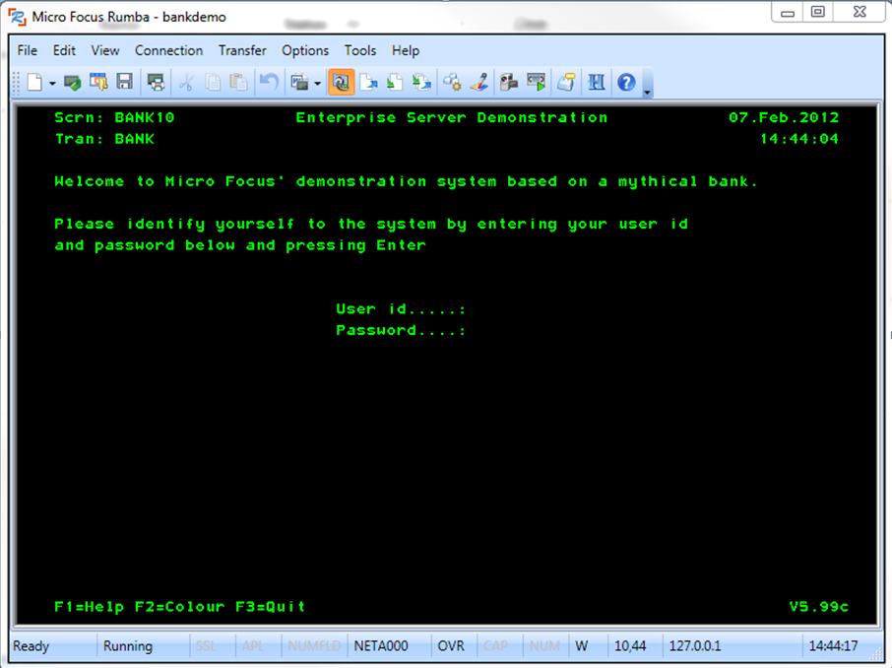Click the APL indicator in the status bar
This screenshot has height=668, width=892.
[253, 646]
